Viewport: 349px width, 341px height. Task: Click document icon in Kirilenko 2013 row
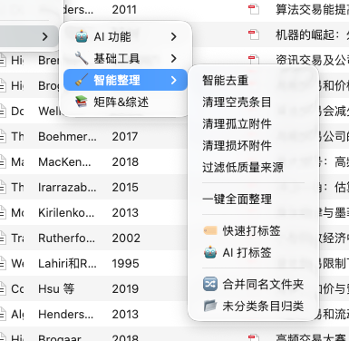[x=3, y=212]
